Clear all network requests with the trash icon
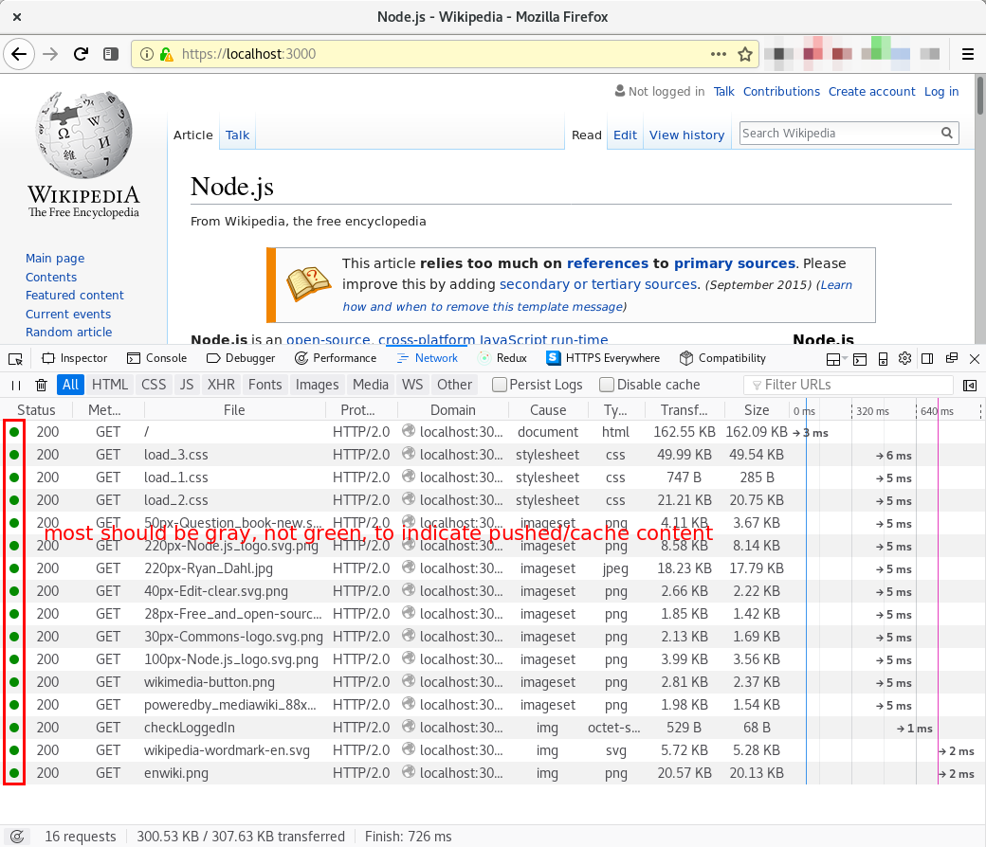This screenshot has width=986, height=847. coord(40,385)
